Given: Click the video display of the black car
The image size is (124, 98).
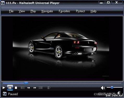Looking at the screenshot, I should [62, 48].
